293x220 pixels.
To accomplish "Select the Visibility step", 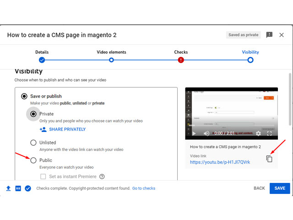I will [x=250, y=60].
